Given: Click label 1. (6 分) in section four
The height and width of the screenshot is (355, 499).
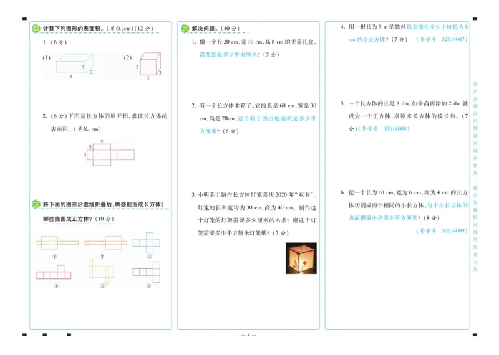Looking at the screenshot, I should tap(55, 42).
